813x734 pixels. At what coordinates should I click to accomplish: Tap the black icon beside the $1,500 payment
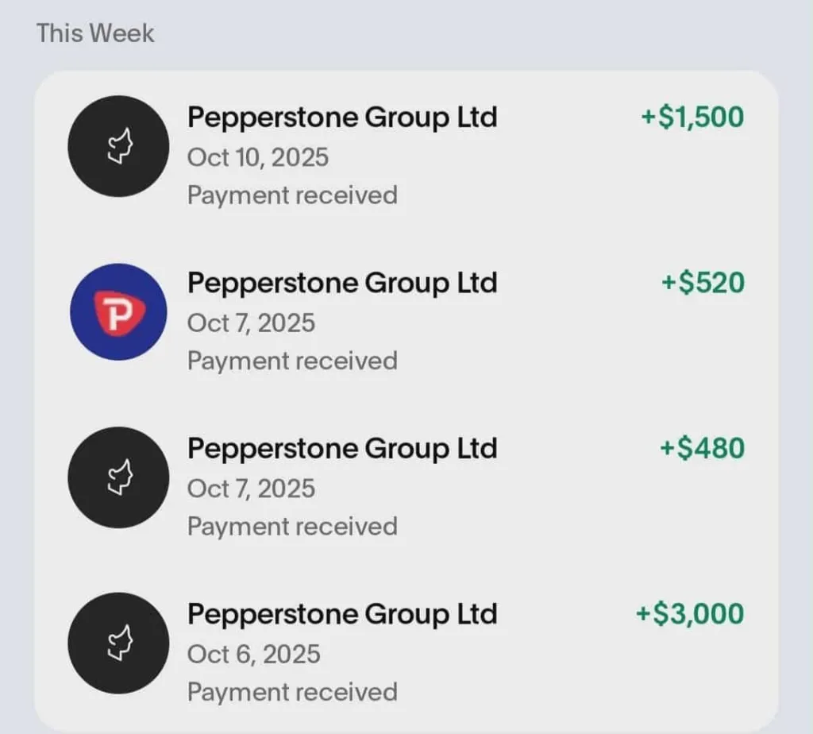tap(119, 146)
